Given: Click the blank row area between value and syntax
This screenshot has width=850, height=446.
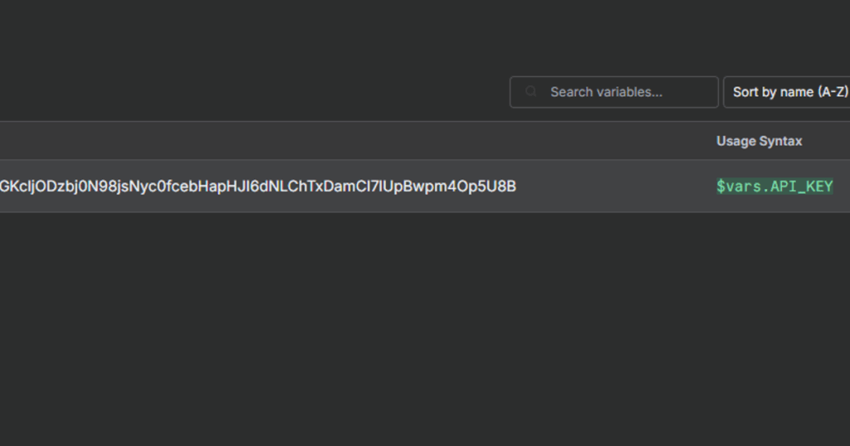Looking at the screenshot, I should (x=616, y=187).
